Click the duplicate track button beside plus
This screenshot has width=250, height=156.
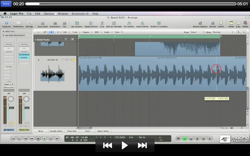[x=72, y=39]
